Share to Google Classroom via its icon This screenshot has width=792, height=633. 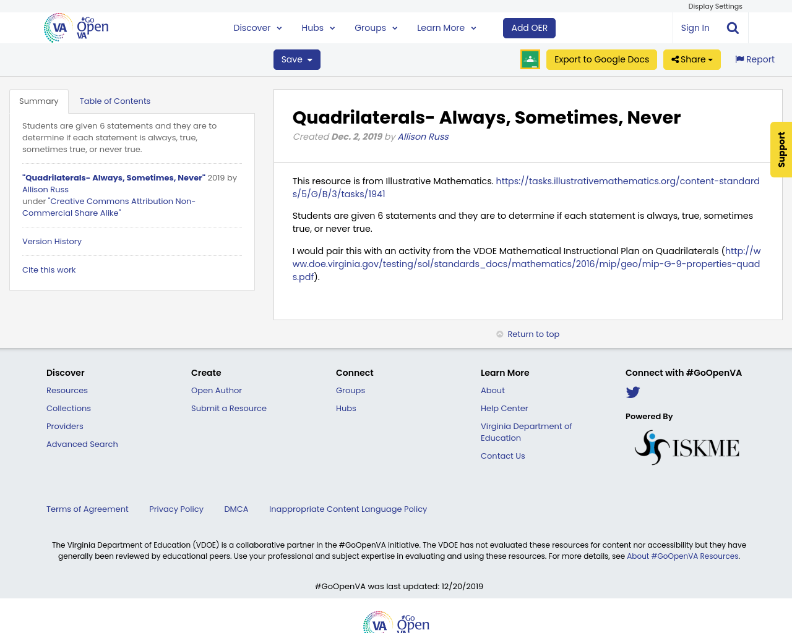tap(530, 59)
